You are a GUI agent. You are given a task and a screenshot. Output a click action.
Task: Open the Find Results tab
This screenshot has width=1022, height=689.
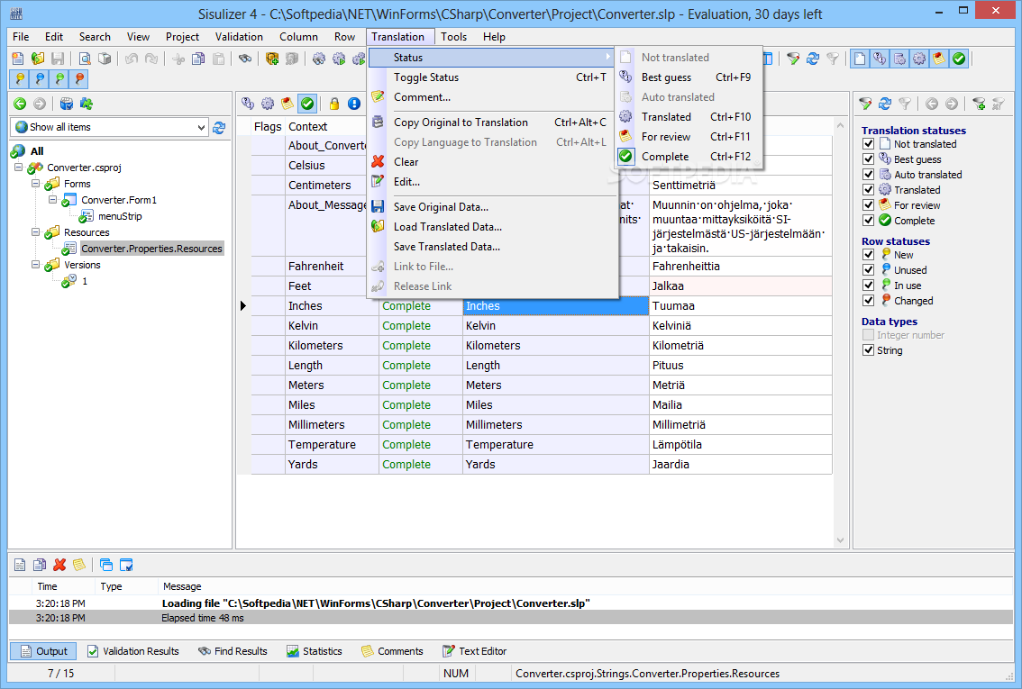(x=233, y=651)
